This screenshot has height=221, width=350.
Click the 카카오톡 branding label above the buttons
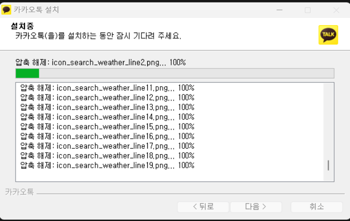pyautogui.click(x=19, y=192)
